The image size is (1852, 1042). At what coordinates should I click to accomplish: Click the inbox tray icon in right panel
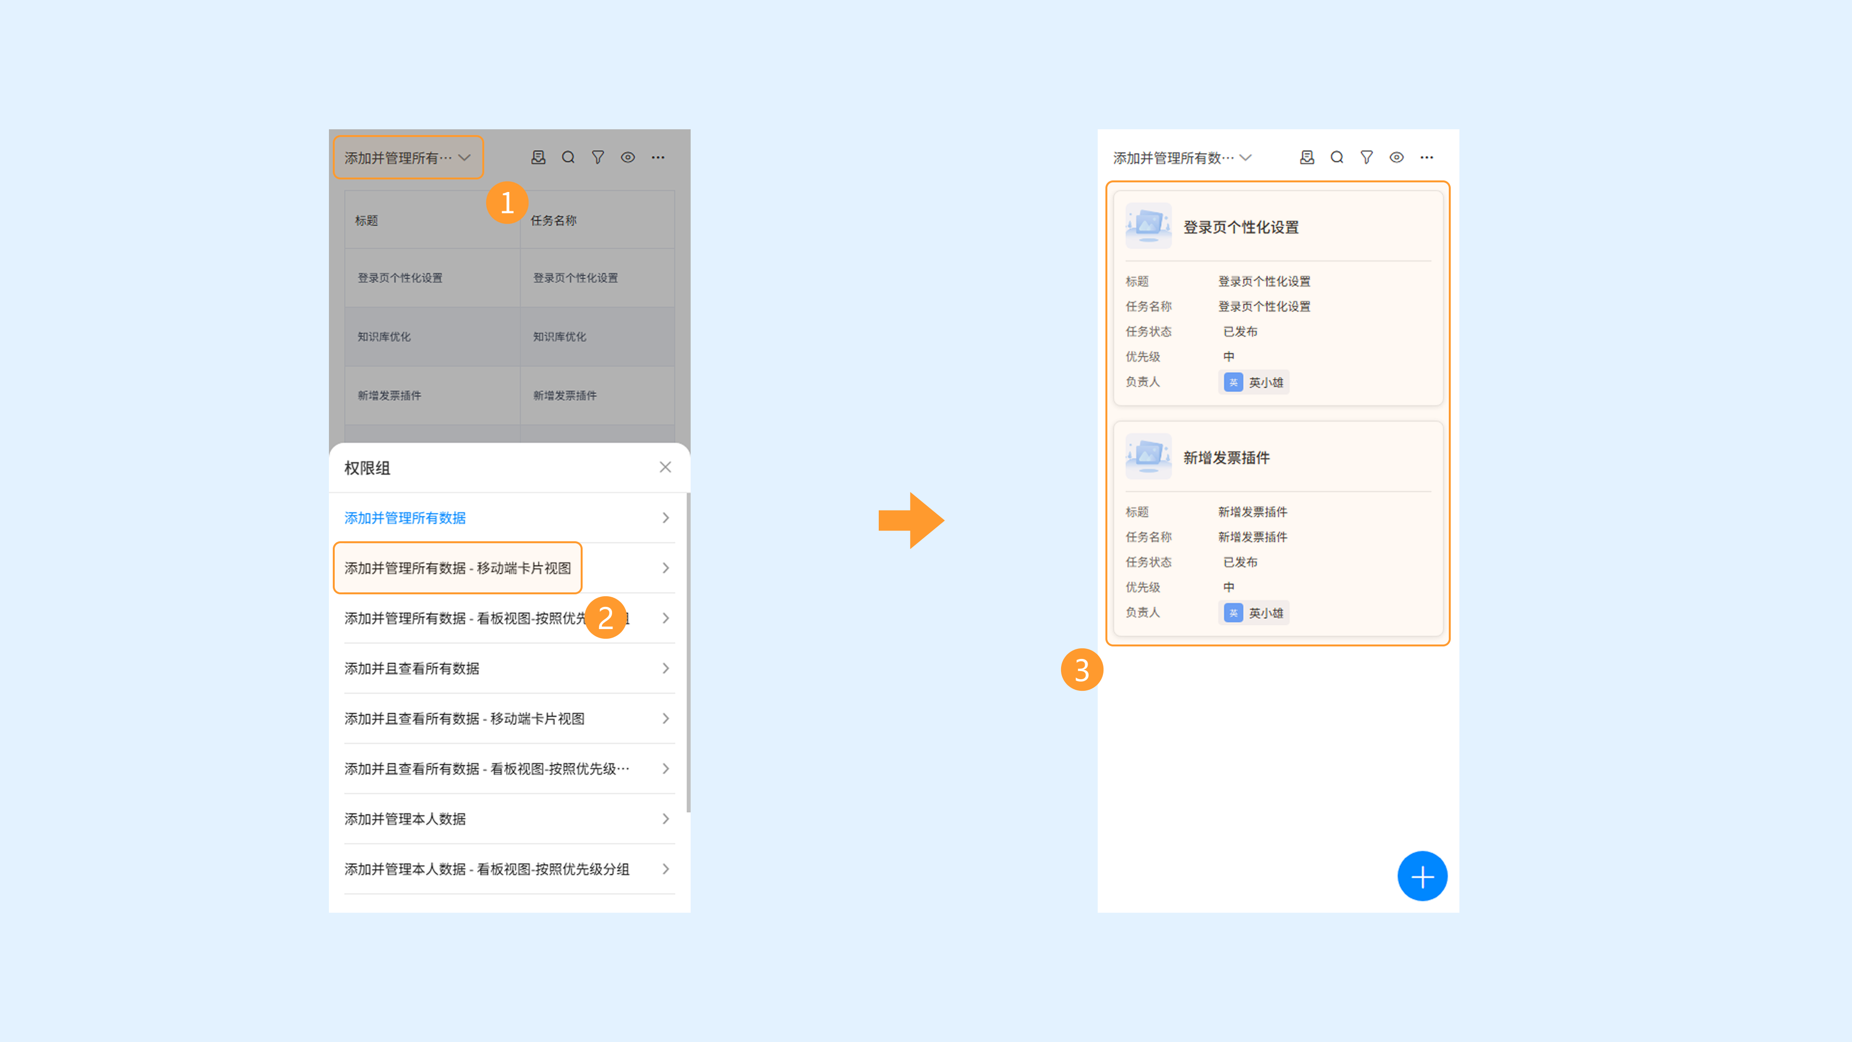[1307, 157]
